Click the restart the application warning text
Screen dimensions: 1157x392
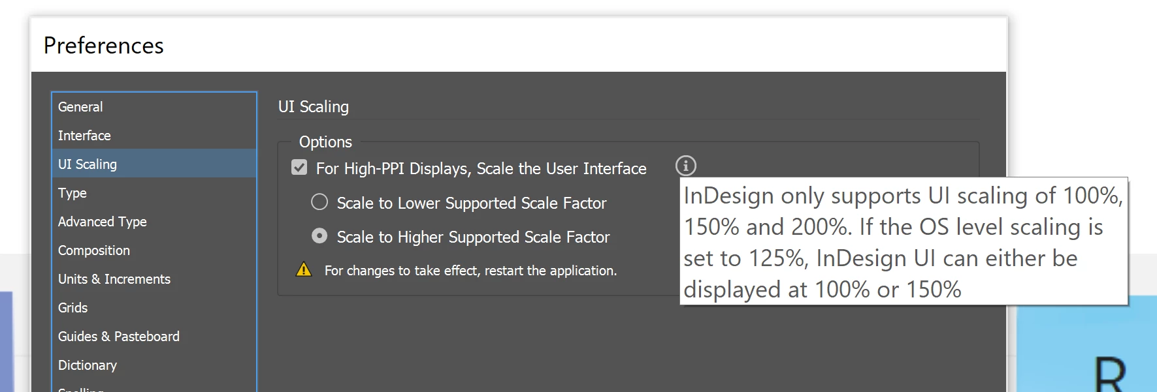[x=470, y=271]
